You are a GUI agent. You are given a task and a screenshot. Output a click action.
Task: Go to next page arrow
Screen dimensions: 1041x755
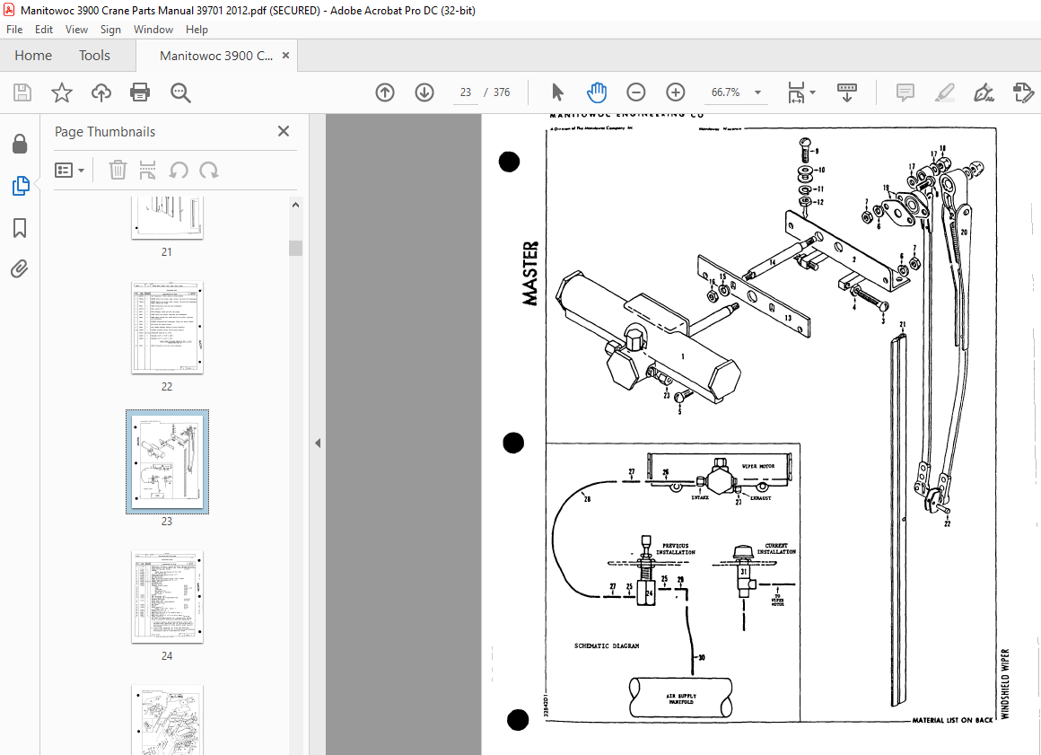coord(424,92)
